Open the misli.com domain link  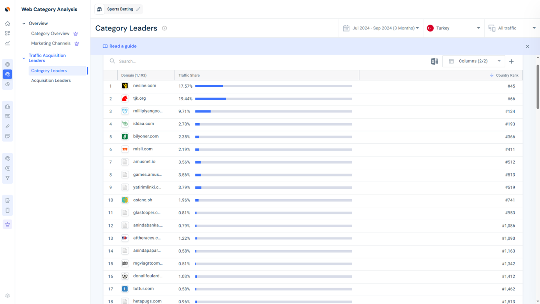pos(143,149)
